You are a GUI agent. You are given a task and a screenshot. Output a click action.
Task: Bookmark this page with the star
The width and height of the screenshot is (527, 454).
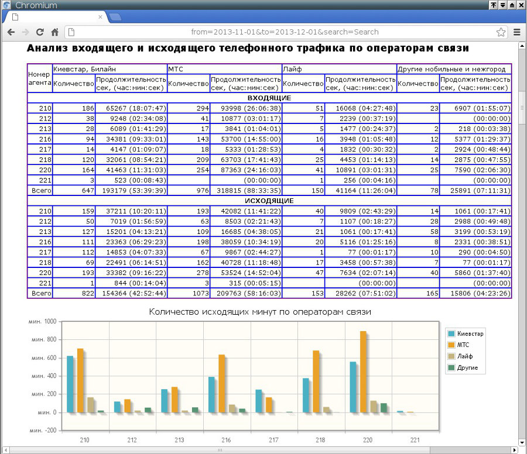click(x=501, y=32)
